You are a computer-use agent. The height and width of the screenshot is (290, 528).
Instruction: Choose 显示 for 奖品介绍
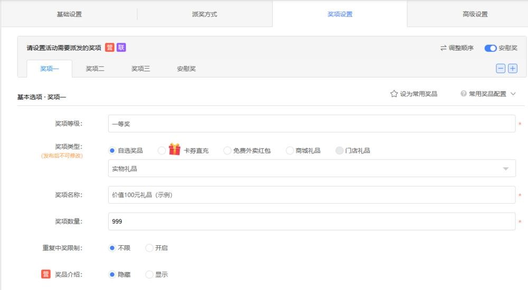(x=149, y=275)
